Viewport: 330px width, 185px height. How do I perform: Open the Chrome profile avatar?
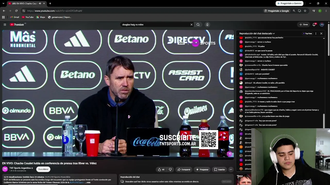coord(320,11)
